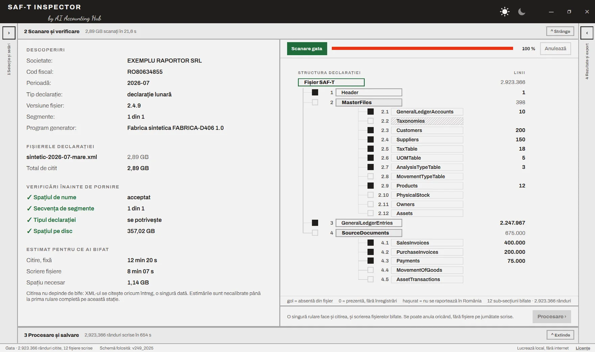Open the 2 Scanare și verificare section header

[52, 31]
